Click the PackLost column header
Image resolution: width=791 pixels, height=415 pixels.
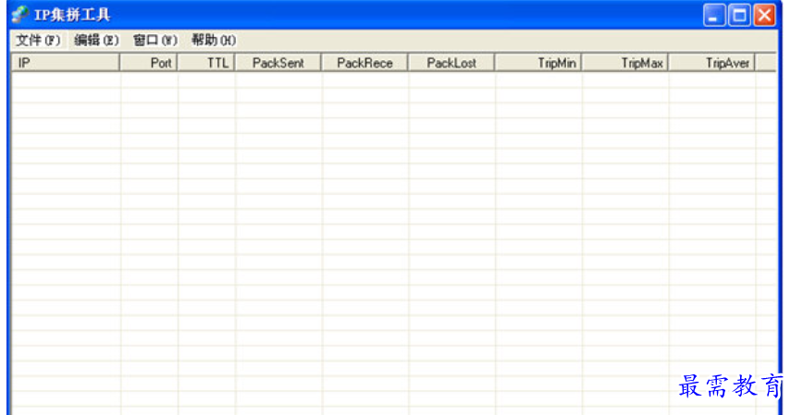(x=451, y=63)
